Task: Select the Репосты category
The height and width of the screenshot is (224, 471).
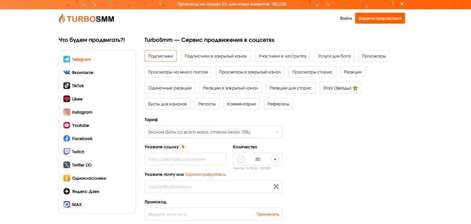Action: point(207,104)
